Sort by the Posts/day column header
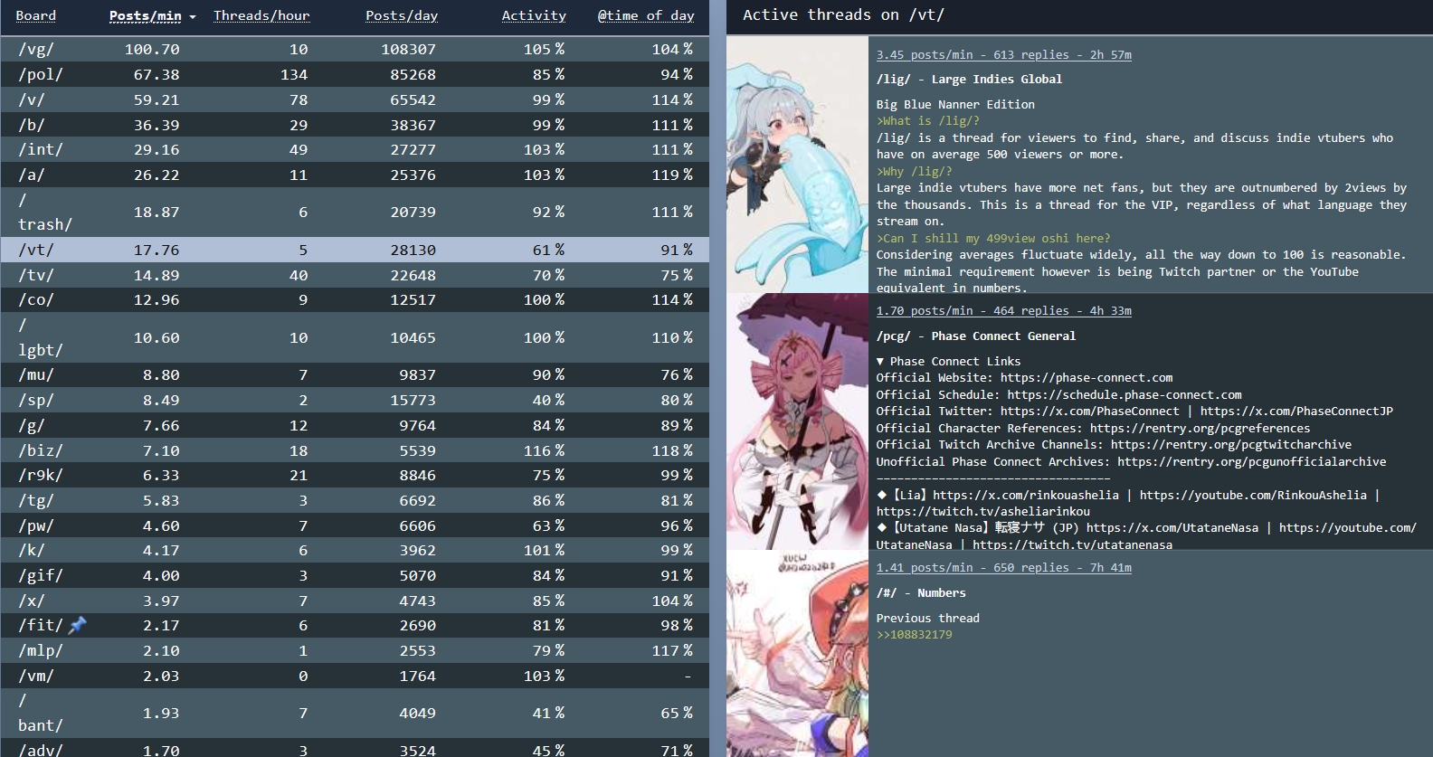This screenshot has width=1433, height=757. (x=402, y=15)
